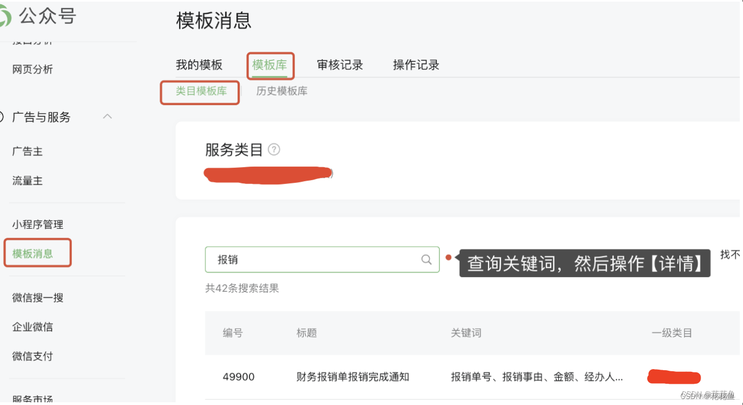Click the search magnifier icon in search box
The height and width of the screenshot is (405, 743).
click(x=427, y=260)
